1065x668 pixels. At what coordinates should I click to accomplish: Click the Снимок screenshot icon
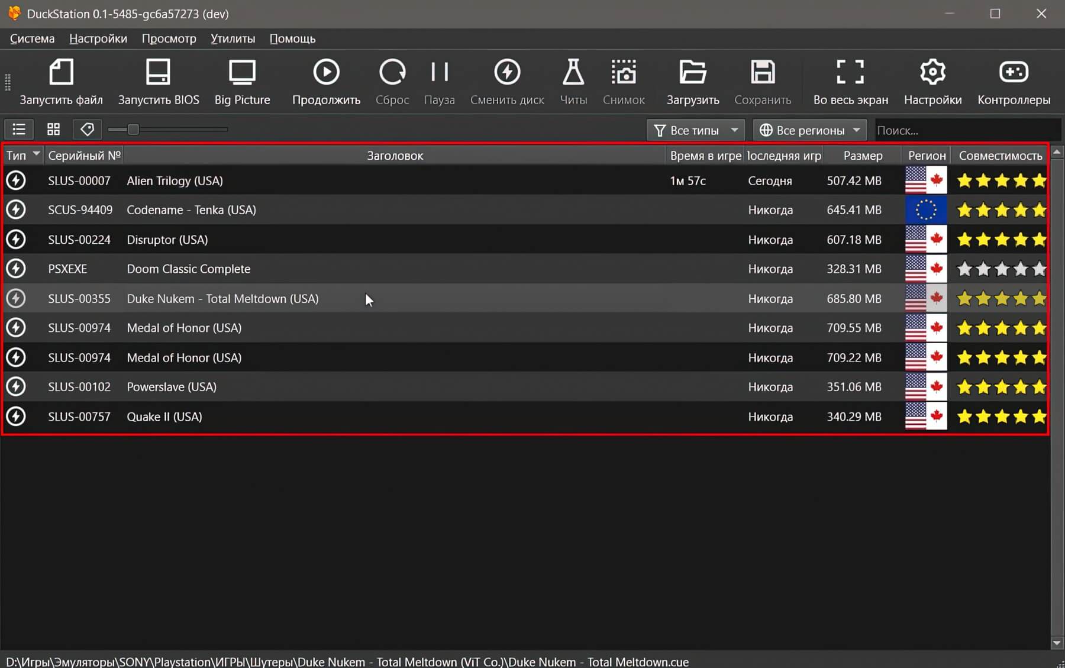click(624, 72)
